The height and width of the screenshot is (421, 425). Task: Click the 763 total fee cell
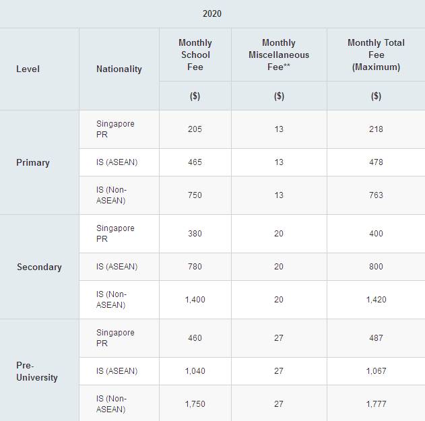coord(376,195)
